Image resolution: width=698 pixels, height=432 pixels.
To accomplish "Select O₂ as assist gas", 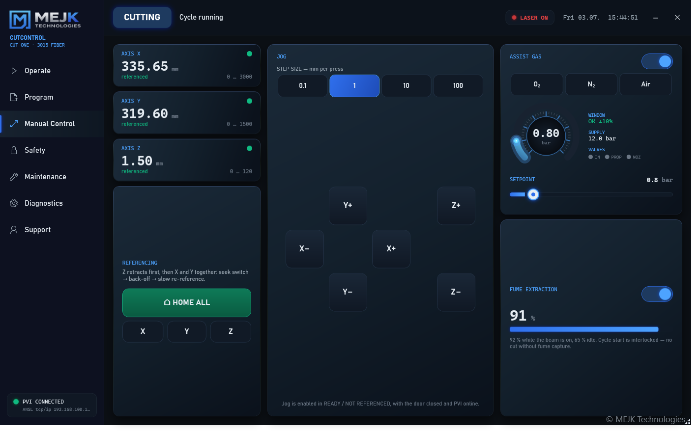I will [537, 84].
